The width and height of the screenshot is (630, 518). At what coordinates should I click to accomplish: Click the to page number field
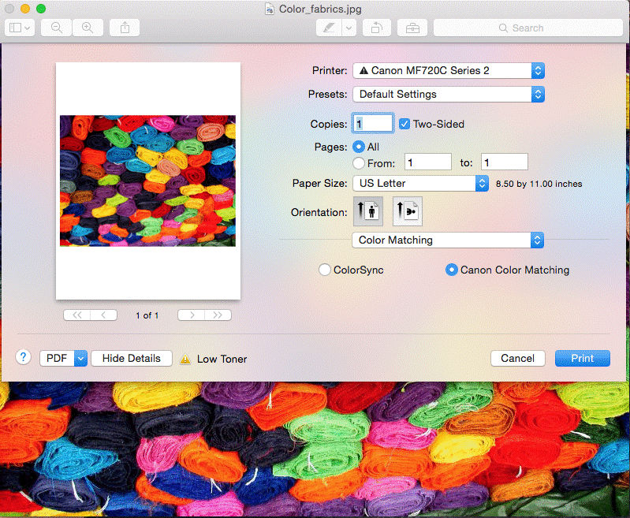[505, 162]
